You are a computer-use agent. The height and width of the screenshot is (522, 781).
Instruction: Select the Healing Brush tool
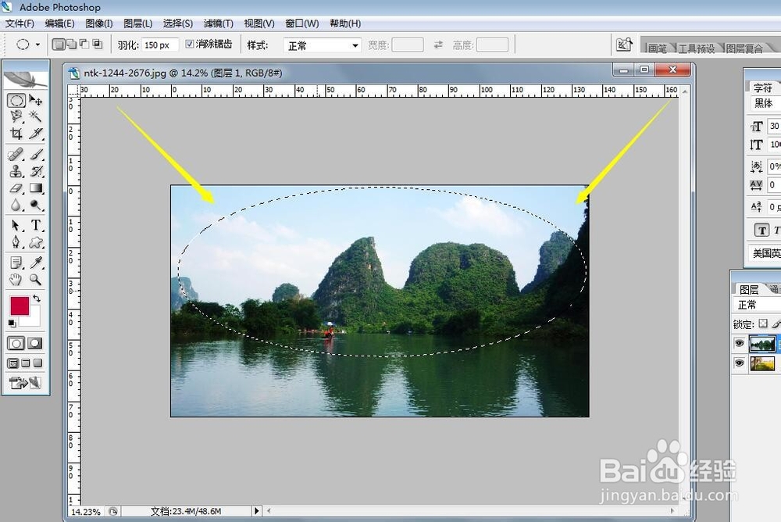click(x=16, y=154)
